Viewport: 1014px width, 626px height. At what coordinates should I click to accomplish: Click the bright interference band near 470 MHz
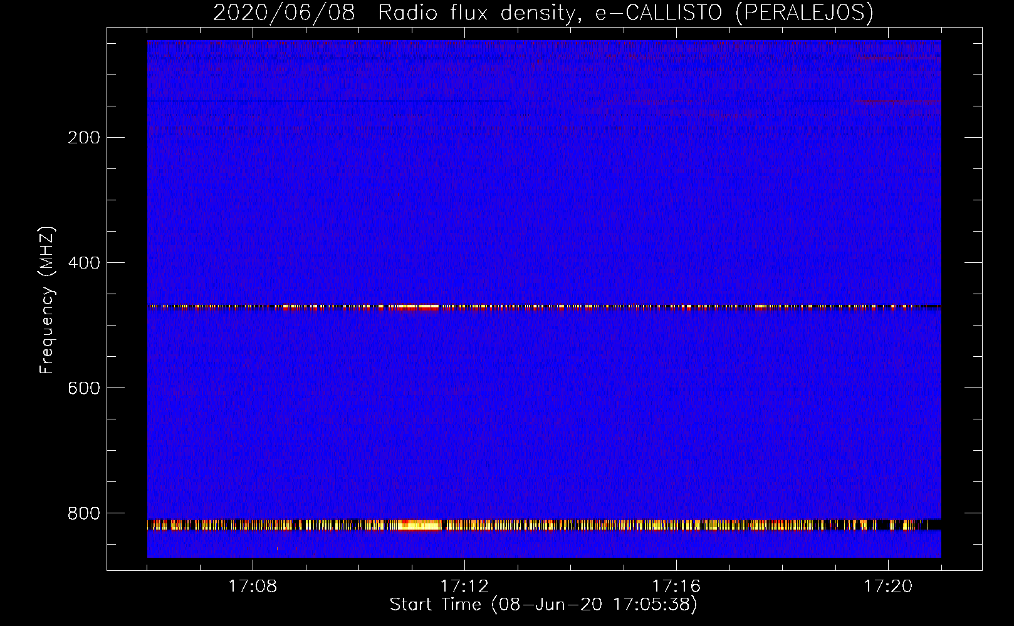click(544, 307)
